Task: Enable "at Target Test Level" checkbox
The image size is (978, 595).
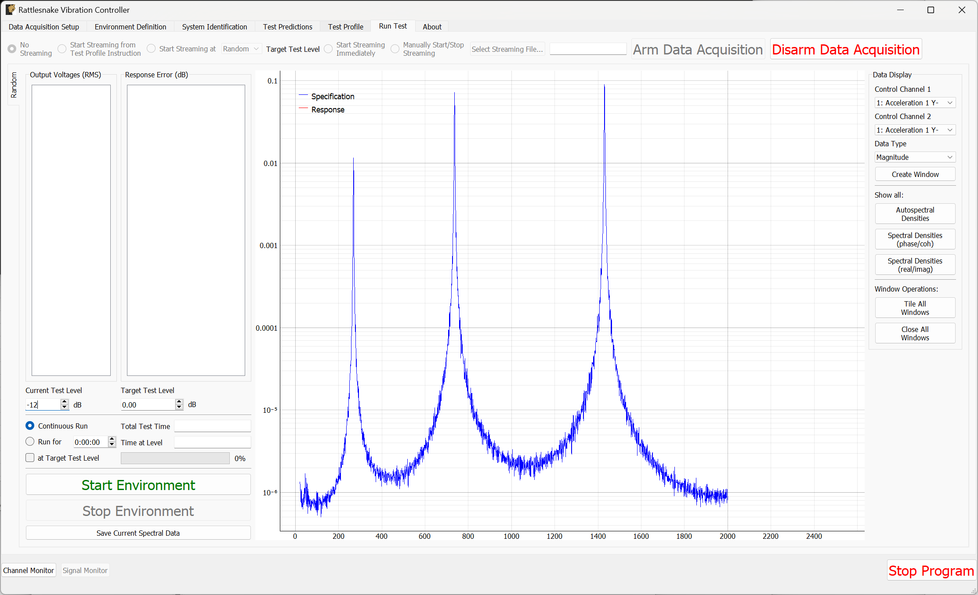Action: (30, 458)
